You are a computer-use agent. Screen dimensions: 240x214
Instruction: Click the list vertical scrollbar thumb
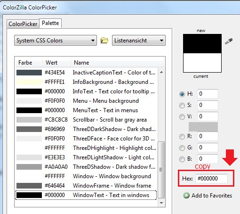click(x=161, y=170)
